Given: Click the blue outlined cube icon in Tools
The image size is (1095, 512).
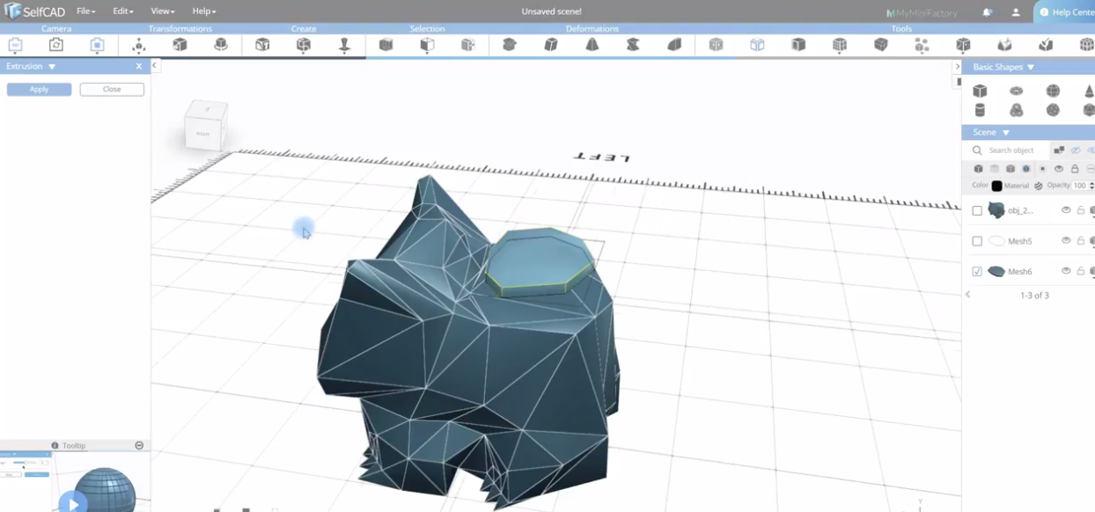Looking at the screenshot, I should click(757, 45).
